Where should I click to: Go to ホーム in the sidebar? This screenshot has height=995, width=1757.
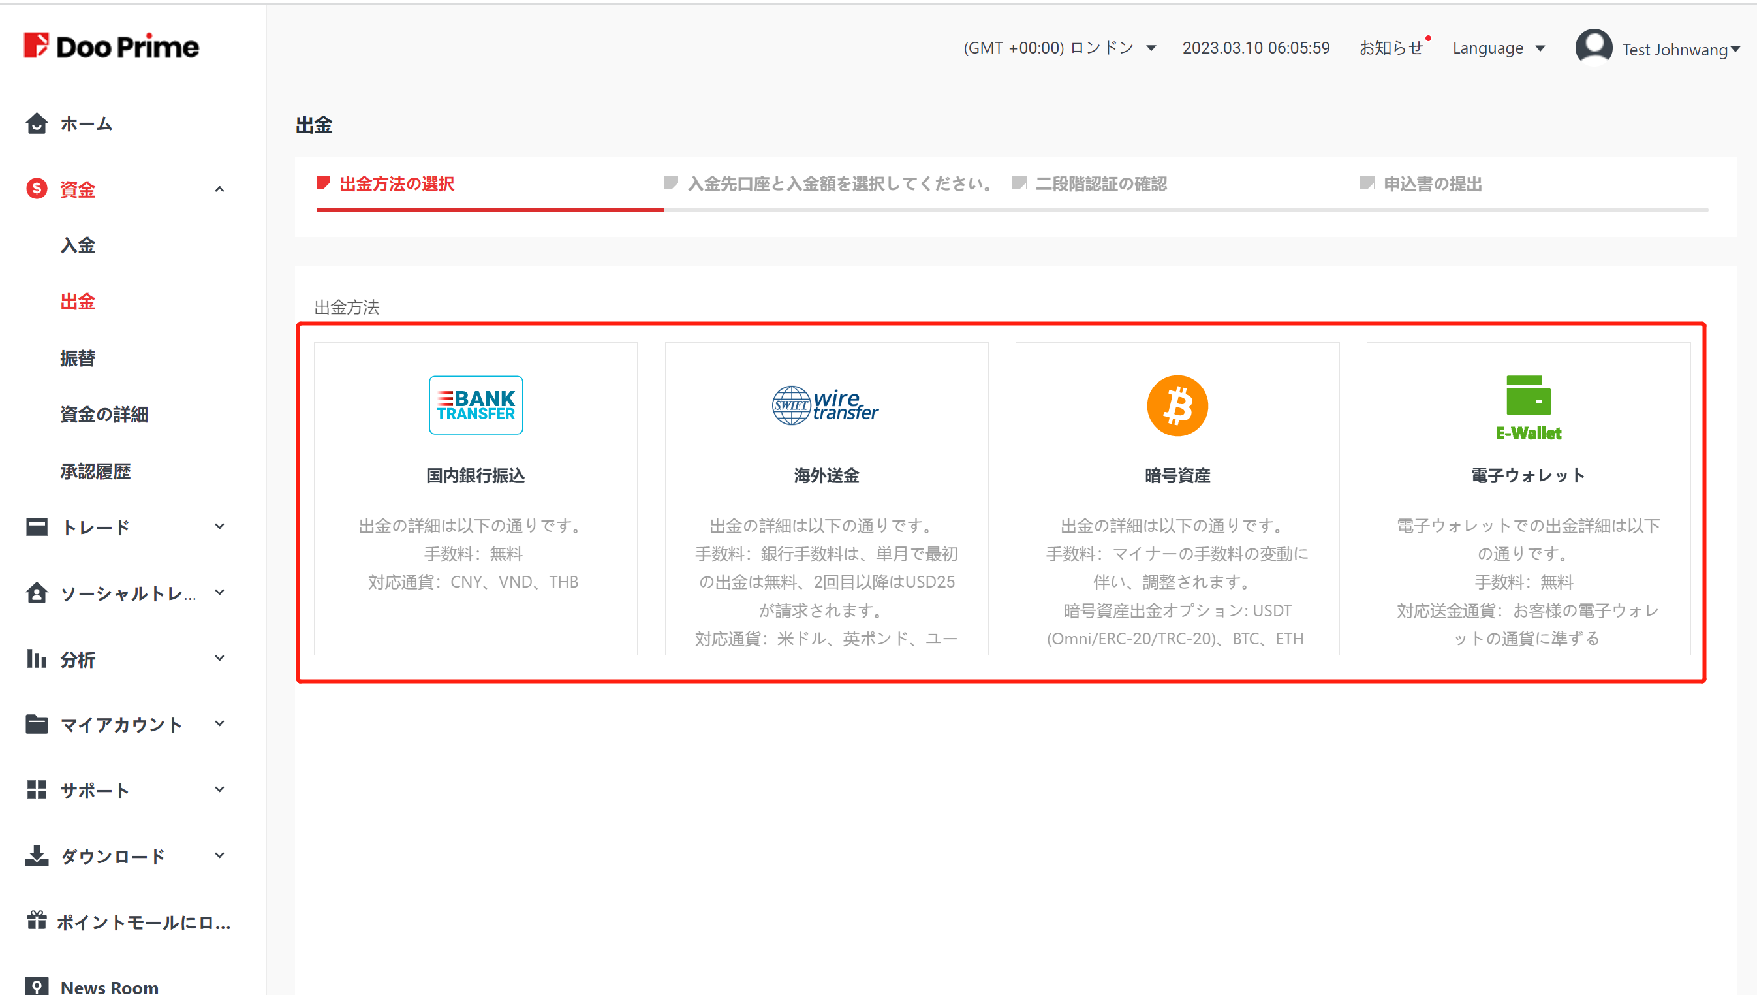pos(86,123)
